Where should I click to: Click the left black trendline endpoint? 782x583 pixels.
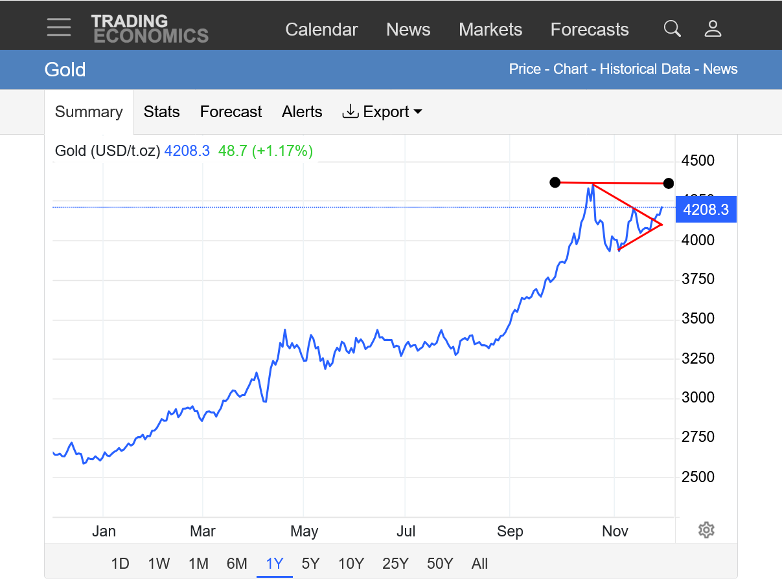tap(555, 182)
